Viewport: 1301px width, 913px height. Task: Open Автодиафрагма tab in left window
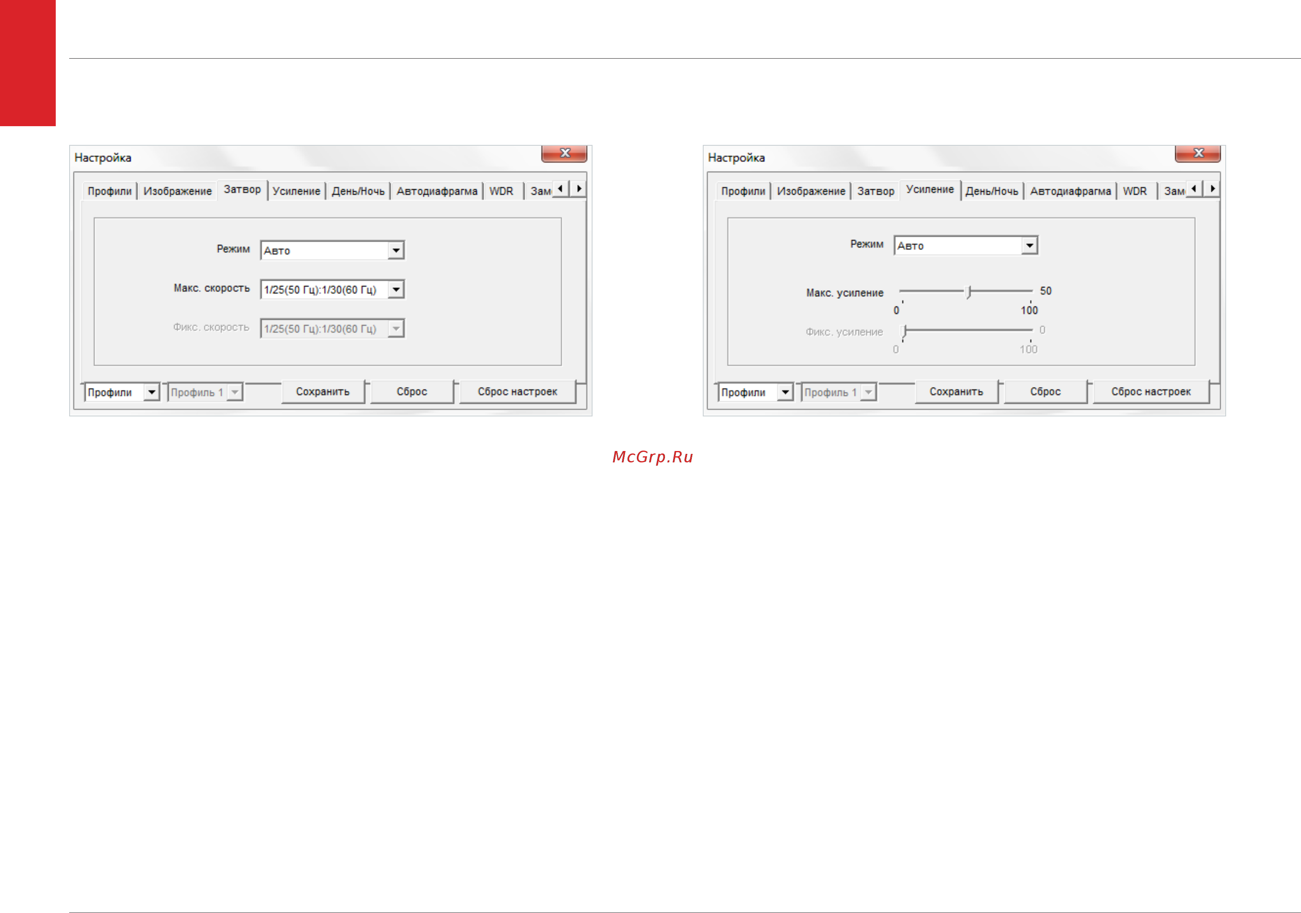(437, 192)
